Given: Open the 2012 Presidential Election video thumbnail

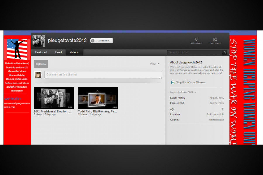Looking at the screenshot, I should point(54,98).
